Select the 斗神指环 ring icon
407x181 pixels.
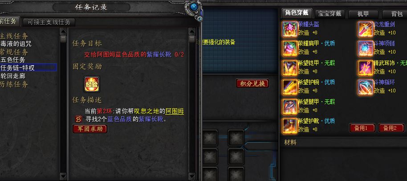coord(366,87)
